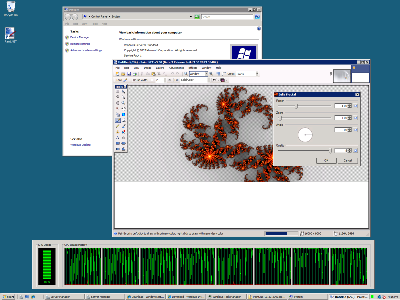Click the Factor slider thumb
The width and height of the screenshot is (400, 300).
tap(296, 106)
